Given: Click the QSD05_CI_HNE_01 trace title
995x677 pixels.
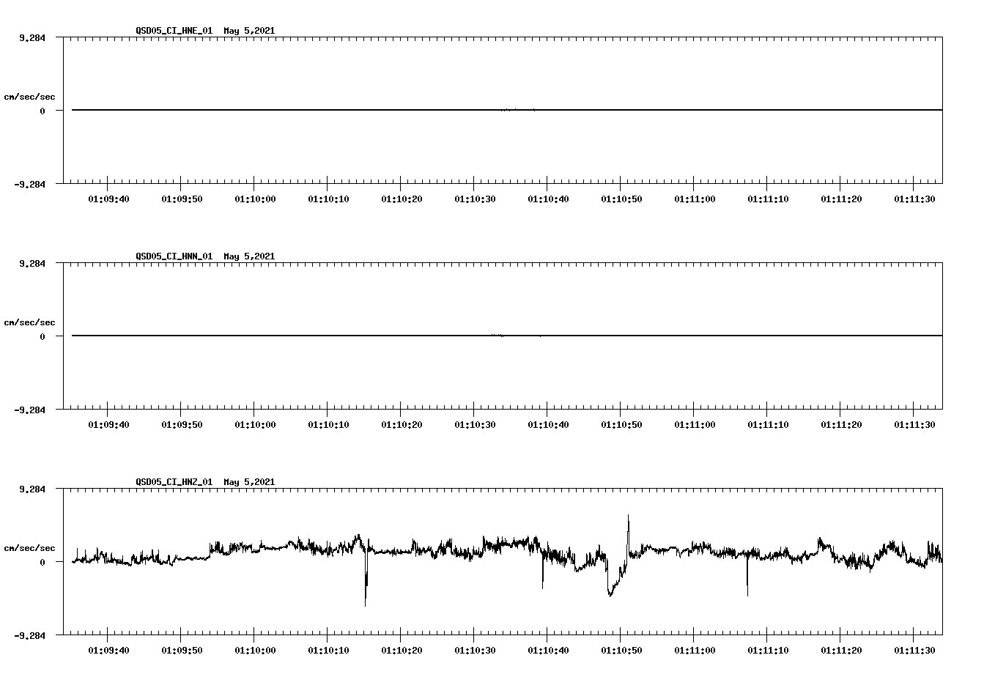Looking at the screenshot, I should click(173, 32).
